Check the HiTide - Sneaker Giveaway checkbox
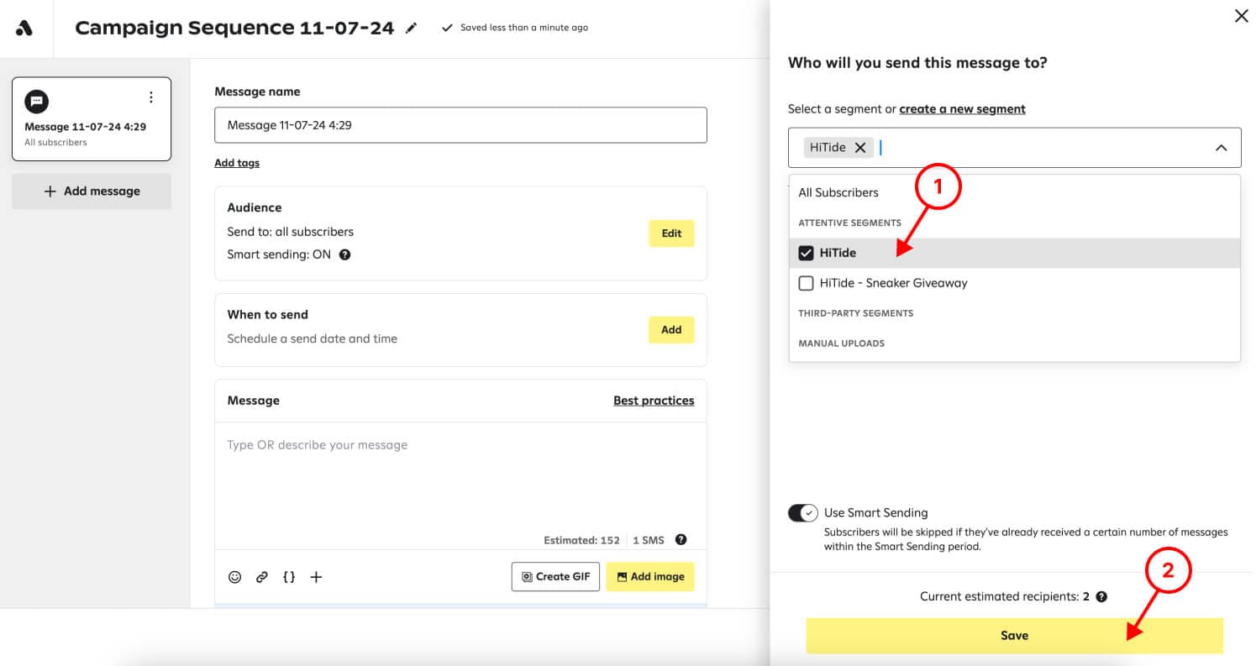 tap(806, 283)
